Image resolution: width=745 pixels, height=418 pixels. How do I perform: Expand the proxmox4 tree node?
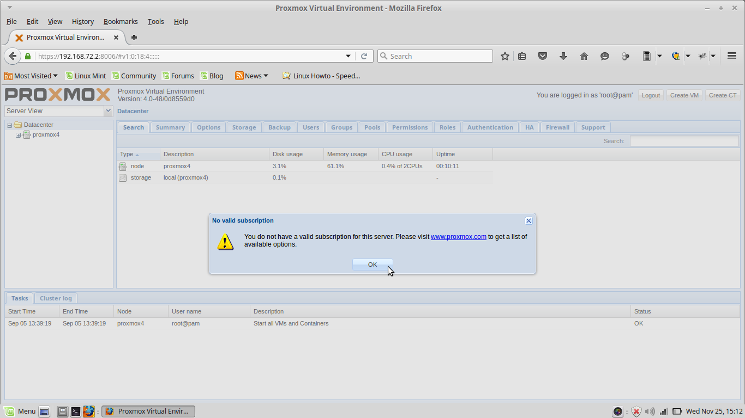click(x=18, y=135)
